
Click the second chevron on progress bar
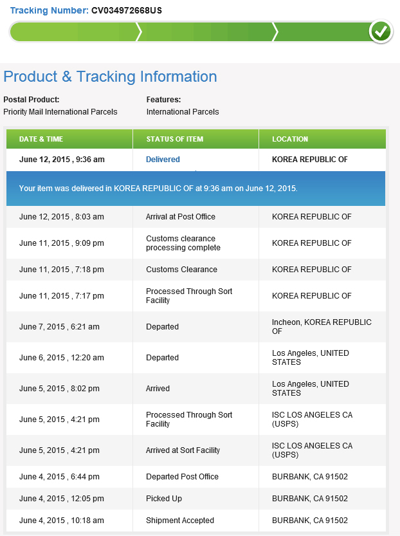[x=275, y=32]
